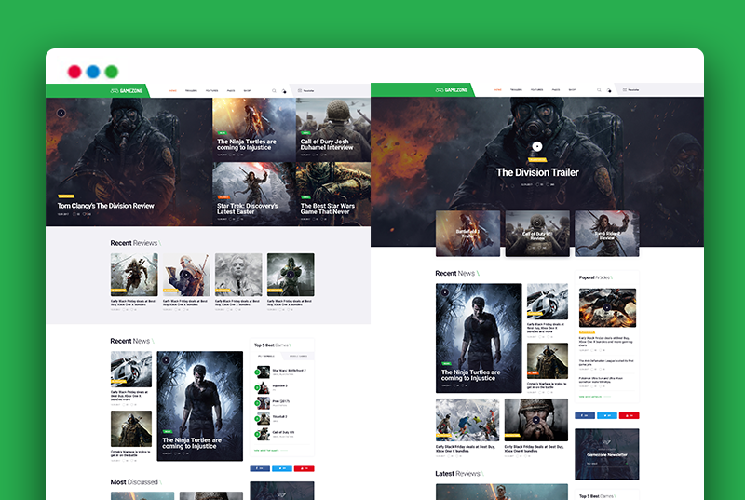Select the Home menu item on the right page

498,89
